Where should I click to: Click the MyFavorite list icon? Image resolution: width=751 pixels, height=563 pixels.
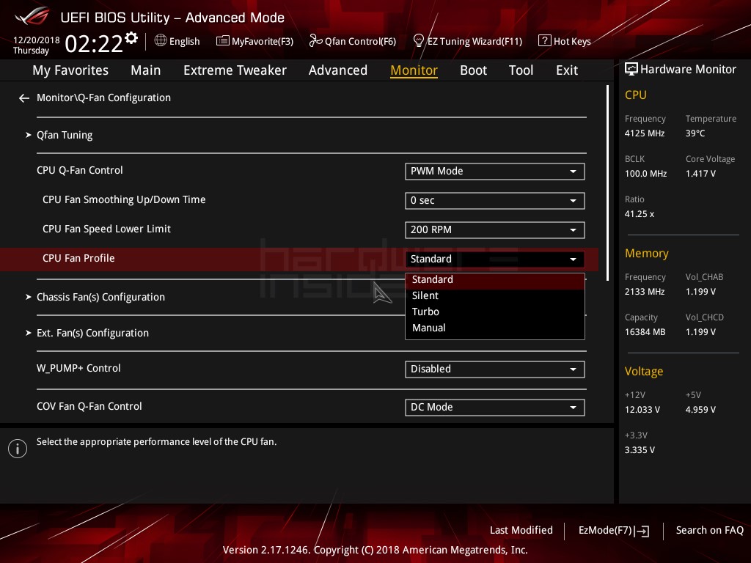223,41
